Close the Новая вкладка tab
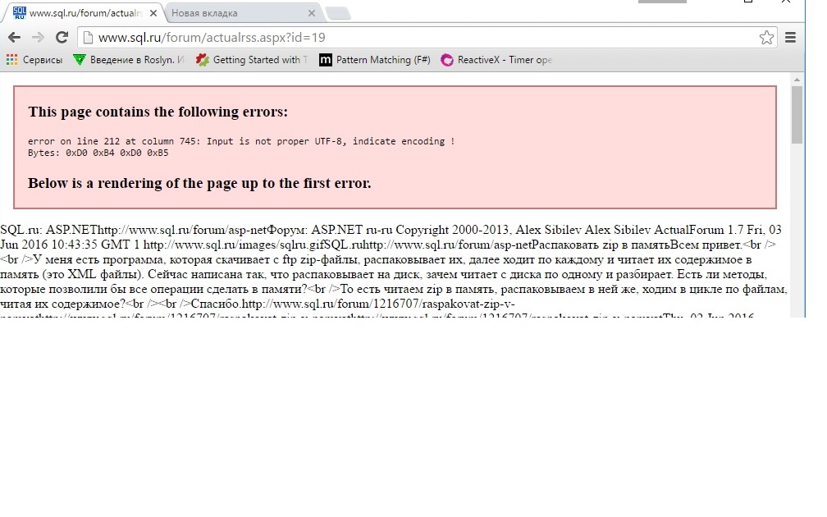Viewport: 827px width, 517px height. coord(311,13)
